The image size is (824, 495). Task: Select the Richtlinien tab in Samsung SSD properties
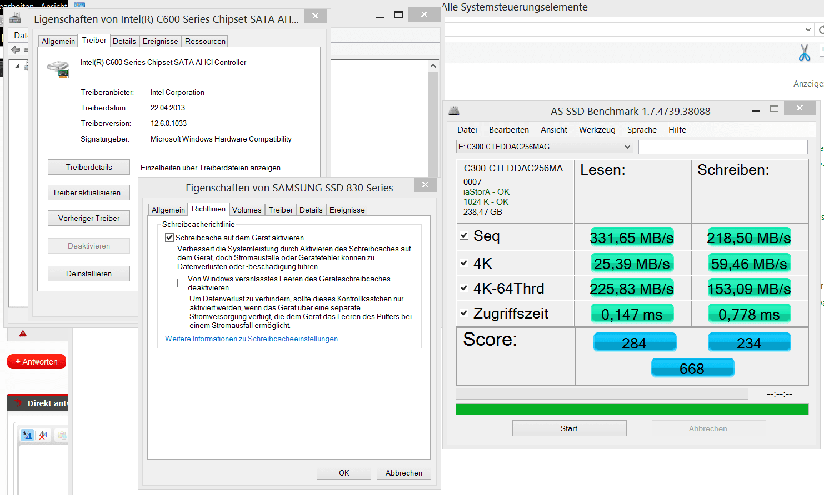coord(208,209)
